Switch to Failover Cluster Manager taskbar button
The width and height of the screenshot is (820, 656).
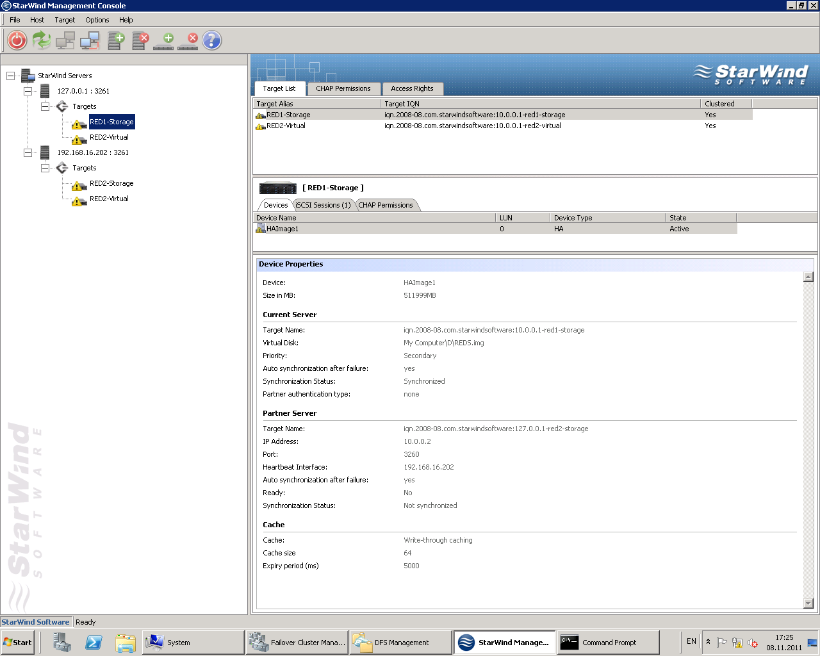coord(297,642)
